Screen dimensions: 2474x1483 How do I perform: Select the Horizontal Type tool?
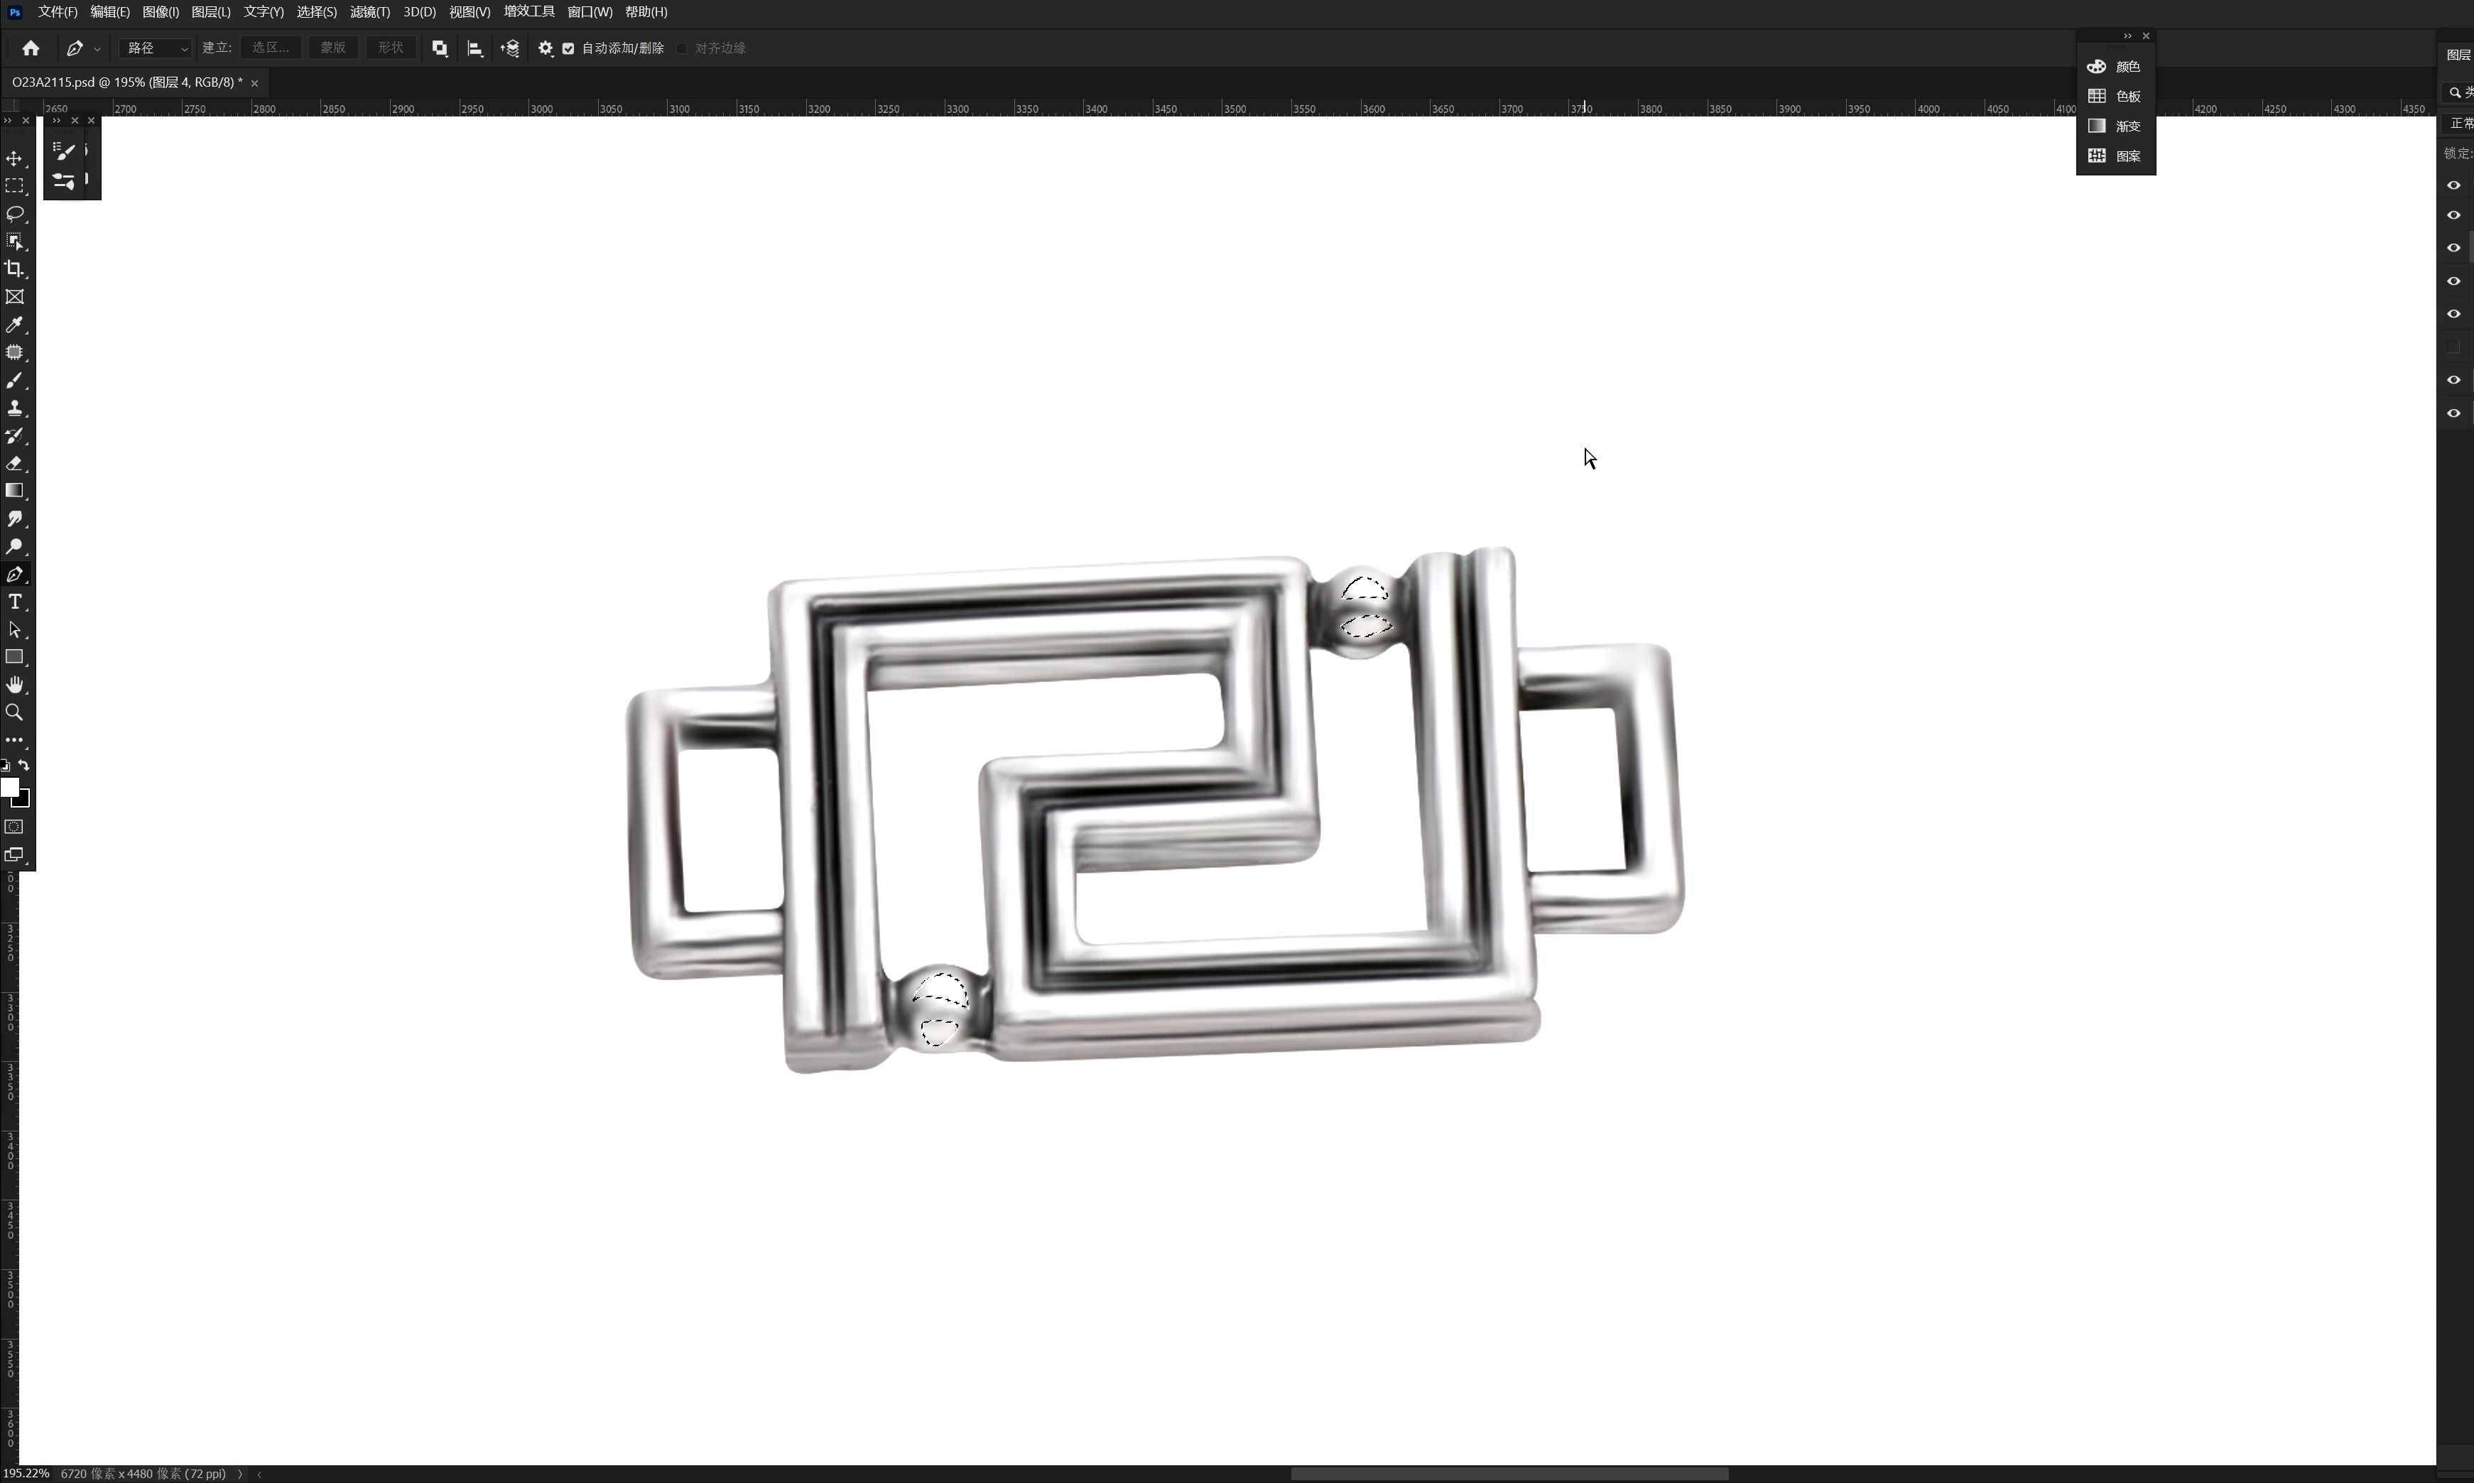click(14, 602)
